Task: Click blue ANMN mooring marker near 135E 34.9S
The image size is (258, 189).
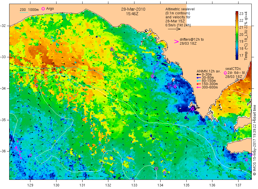Action: tap(186, 118)
